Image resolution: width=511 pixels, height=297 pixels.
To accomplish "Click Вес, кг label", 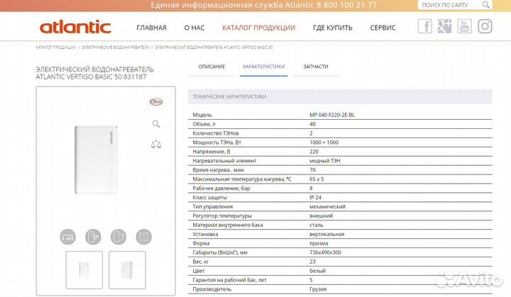I will click(x=200, y=262).
